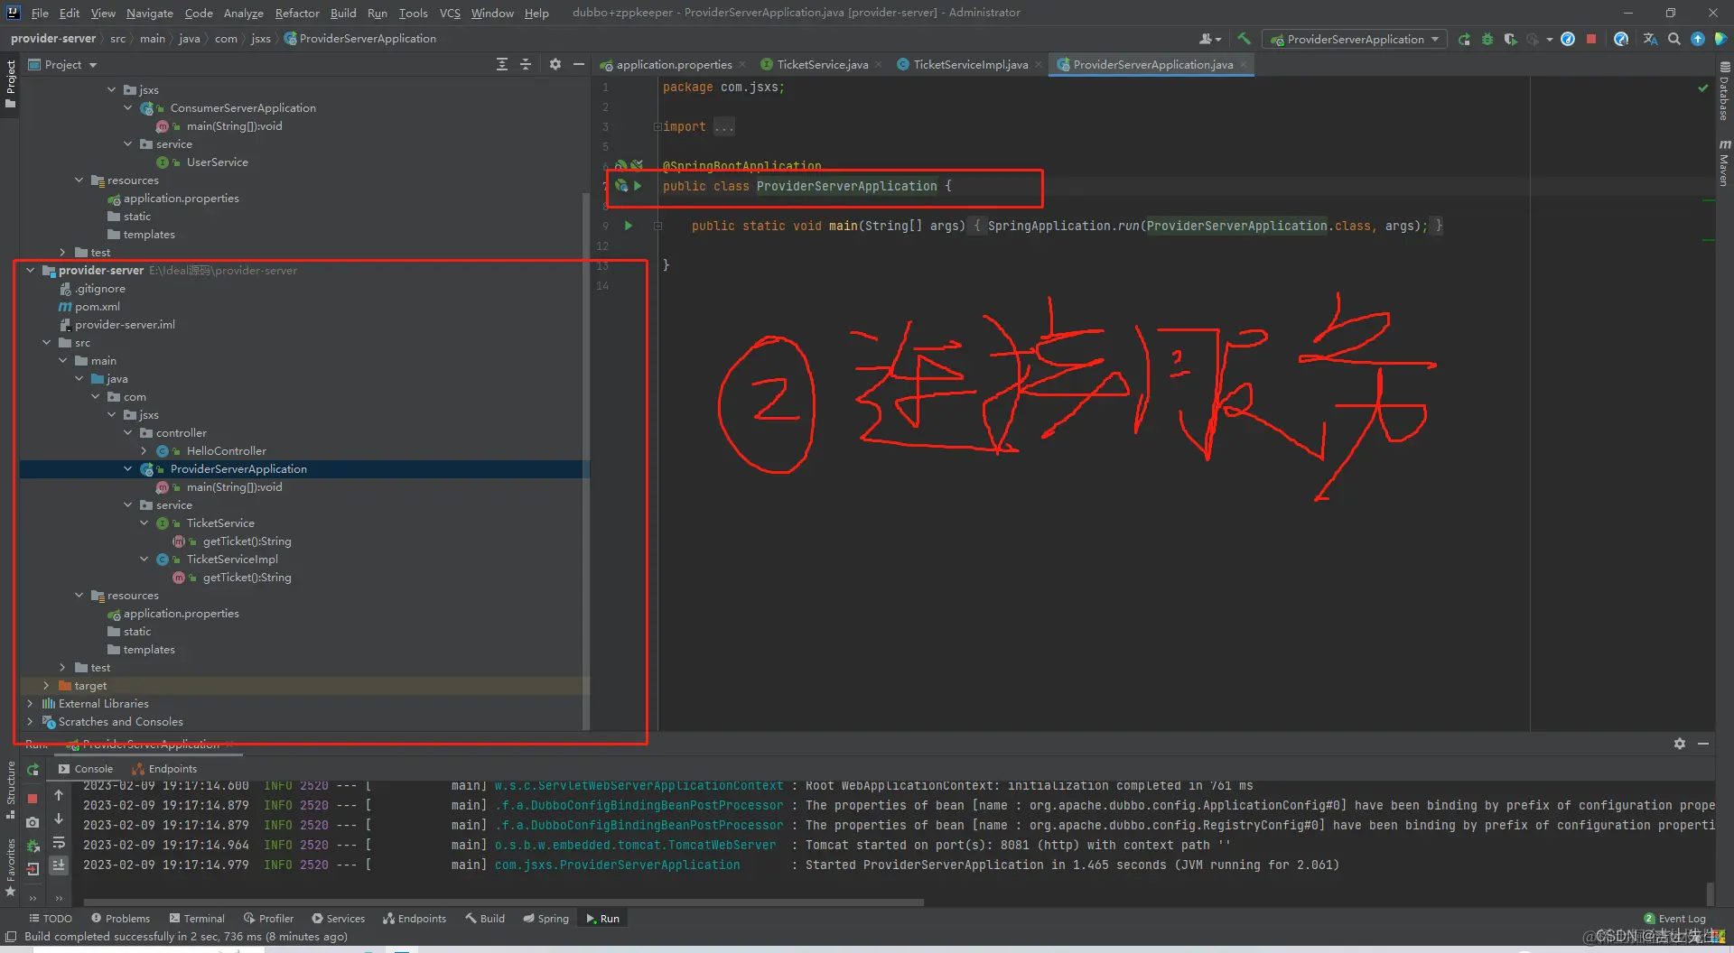Toggle the Services tool window button
The image size is (1734, 953).
tap(339, 919)
